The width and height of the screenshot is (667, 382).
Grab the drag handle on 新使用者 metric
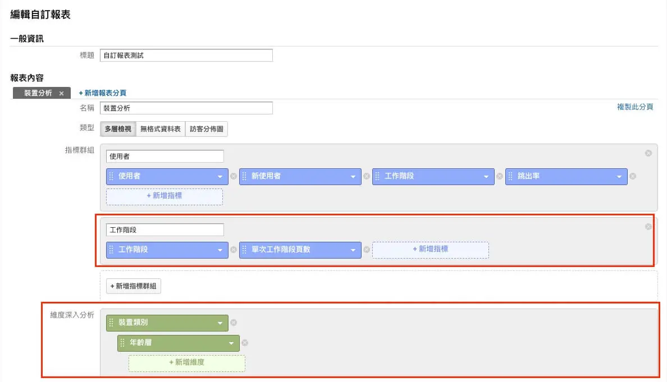pyautogui.click(x=244, y=176)
